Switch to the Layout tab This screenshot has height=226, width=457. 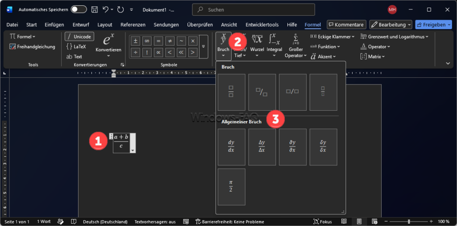tap(105, 25)
